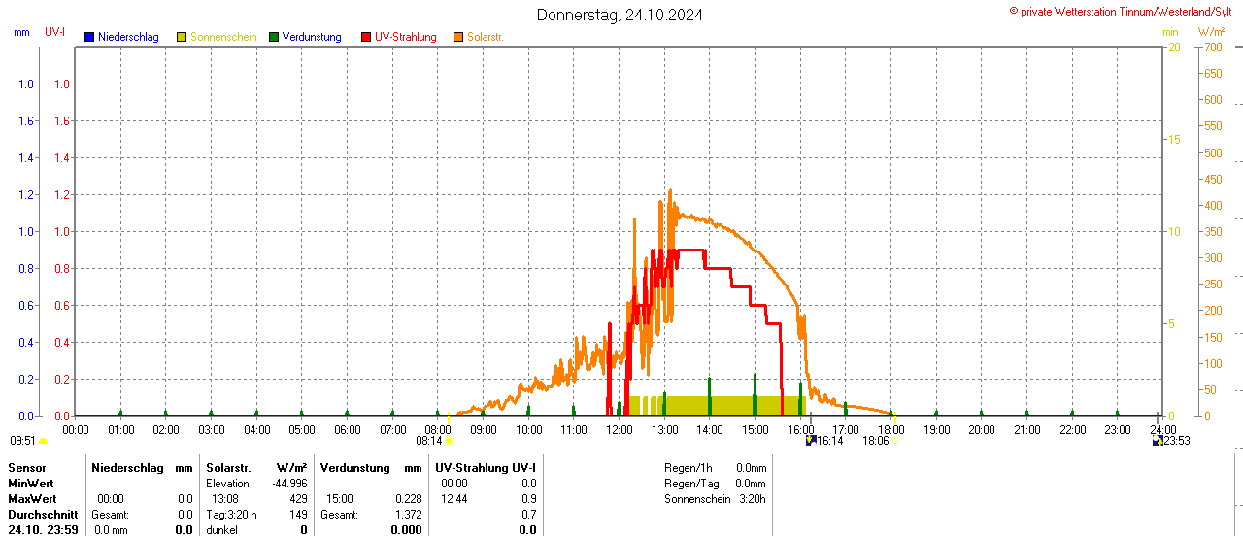Click the date title Donnerstag, 24.10.2024
The height and width of the screenshot is (536, 1243).
(620, 16)
